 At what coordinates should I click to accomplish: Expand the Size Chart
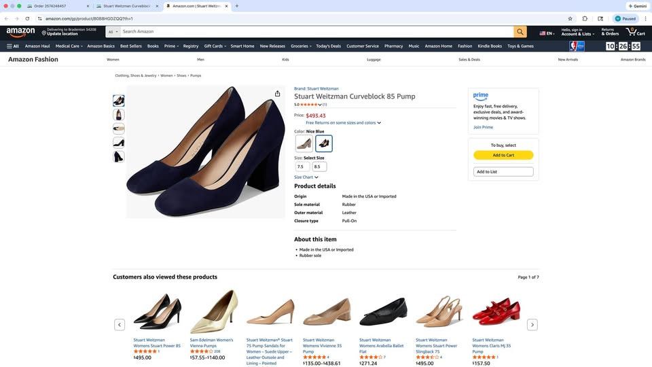[x=306, y=177]
